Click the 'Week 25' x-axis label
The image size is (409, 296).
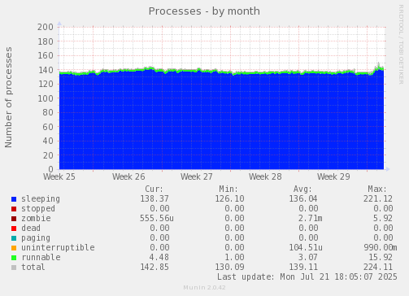tap(59, 176)
